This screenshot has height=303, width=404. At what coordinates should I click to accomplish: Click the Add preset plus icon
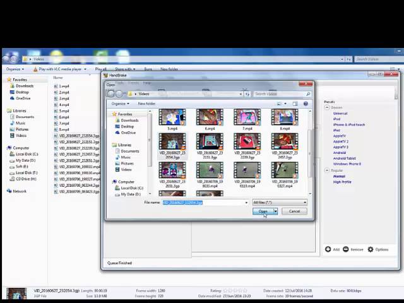[328, 249]
